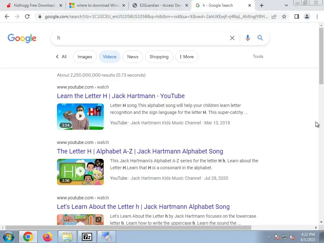Open Let's Learn About the Letter h link

[x=143, y=207]
